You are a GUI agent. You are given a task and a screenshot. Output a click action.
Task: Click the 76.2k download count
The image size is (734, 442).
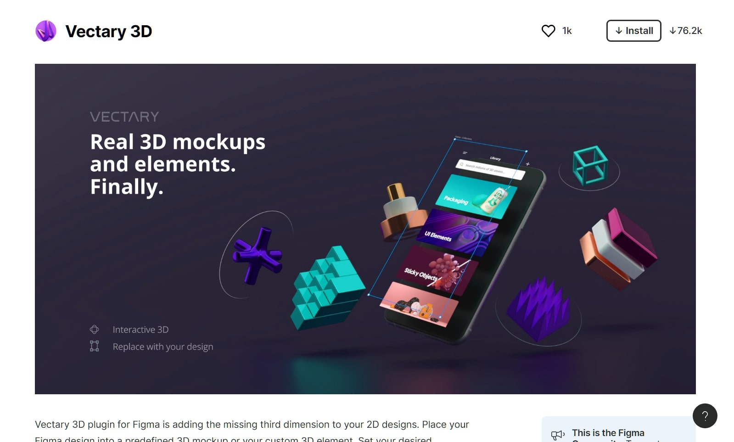pyautogui.click(x=686, y=31)
